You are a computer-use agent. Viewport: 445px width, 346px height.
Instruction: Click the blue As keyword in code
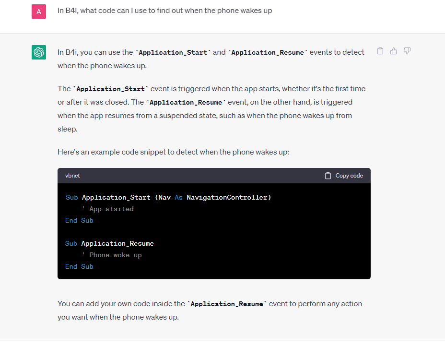[x=178, y=197]
